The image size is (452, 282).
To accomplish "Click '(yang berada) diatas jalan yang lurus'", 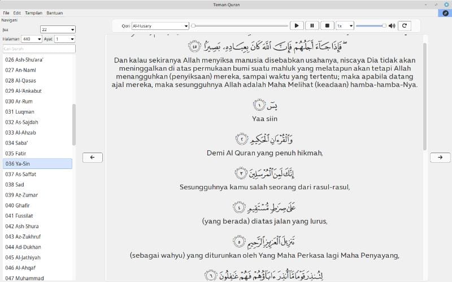I will [x=264, y=222].
